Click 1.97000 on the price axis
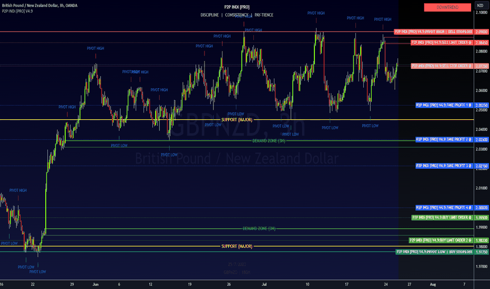This screenshot has height=289, width=490. 482,266
